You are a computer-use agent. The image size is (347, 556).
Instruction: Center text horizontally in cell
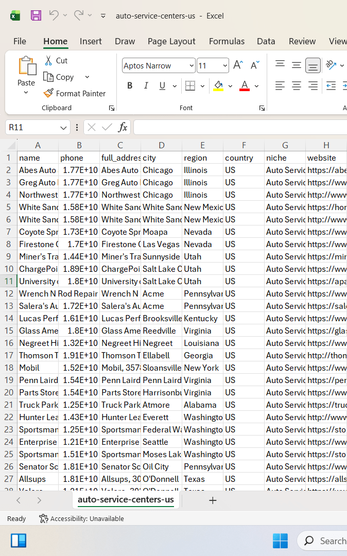click(x=297, y=85)
